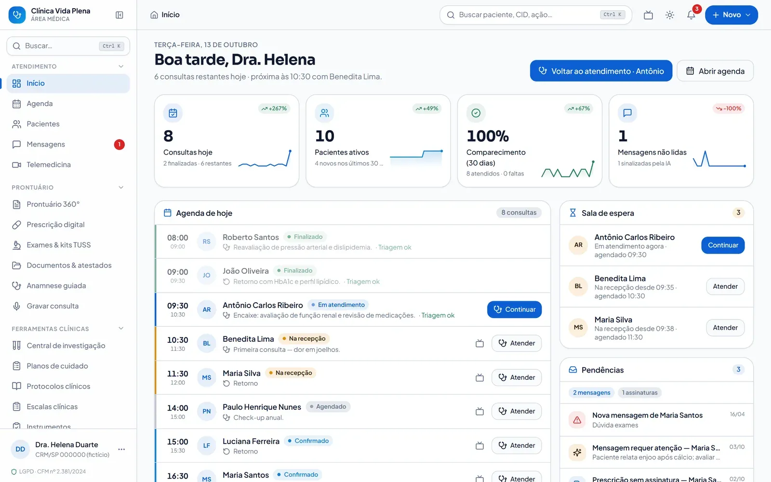
Task: Open Anamnese guiada
Action: click(x=68, y=286)
